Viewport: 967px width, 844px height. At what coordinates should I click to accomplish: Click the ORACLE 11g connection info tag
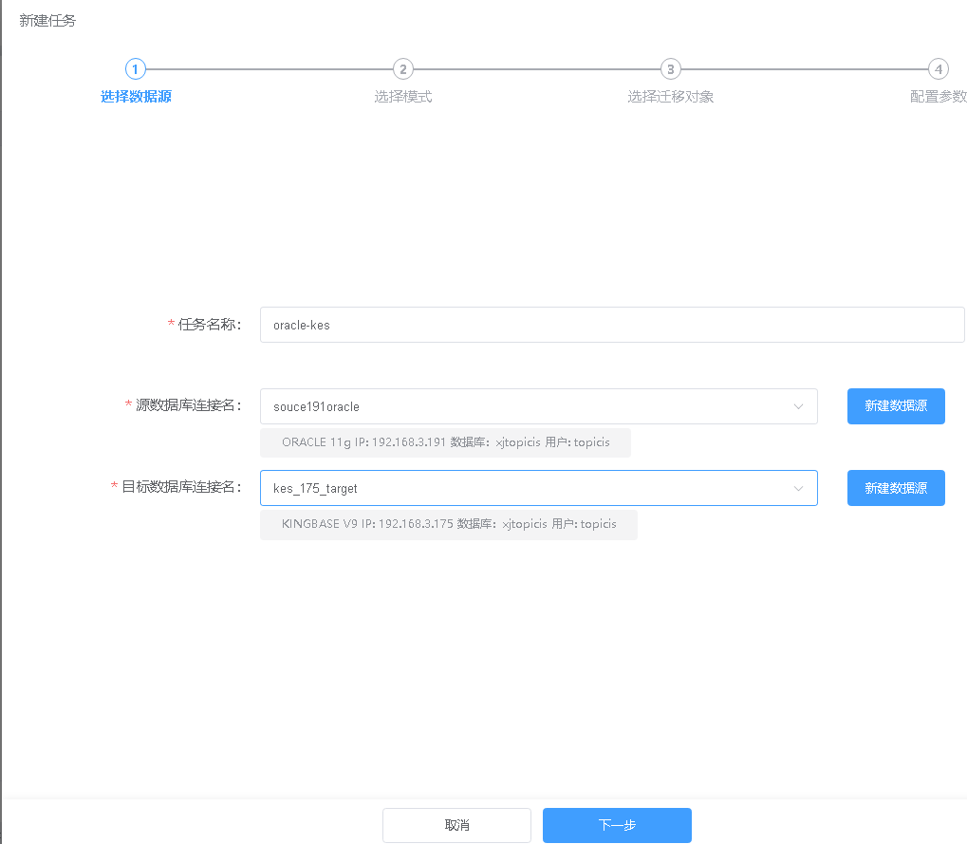tap(445, 442)
